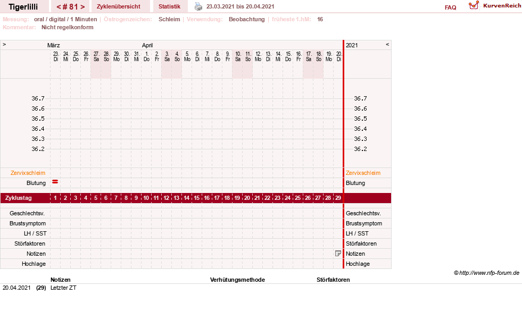Click date column 3. Sa in April
The height and width of the screenshot is (311, 522).
pos(167,56)
